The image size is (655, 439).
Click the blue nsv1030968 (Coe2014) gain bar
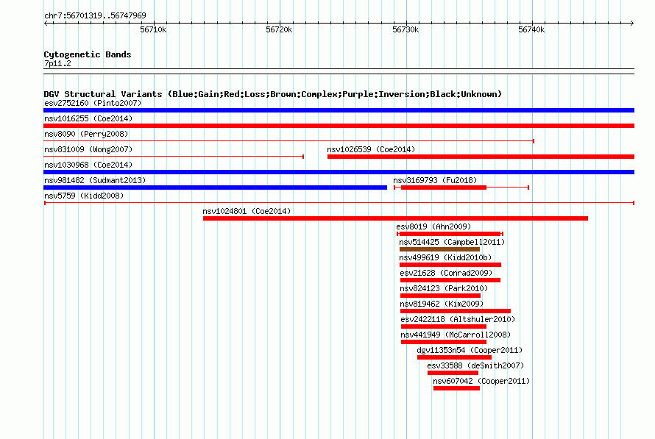tap(339, 172)
